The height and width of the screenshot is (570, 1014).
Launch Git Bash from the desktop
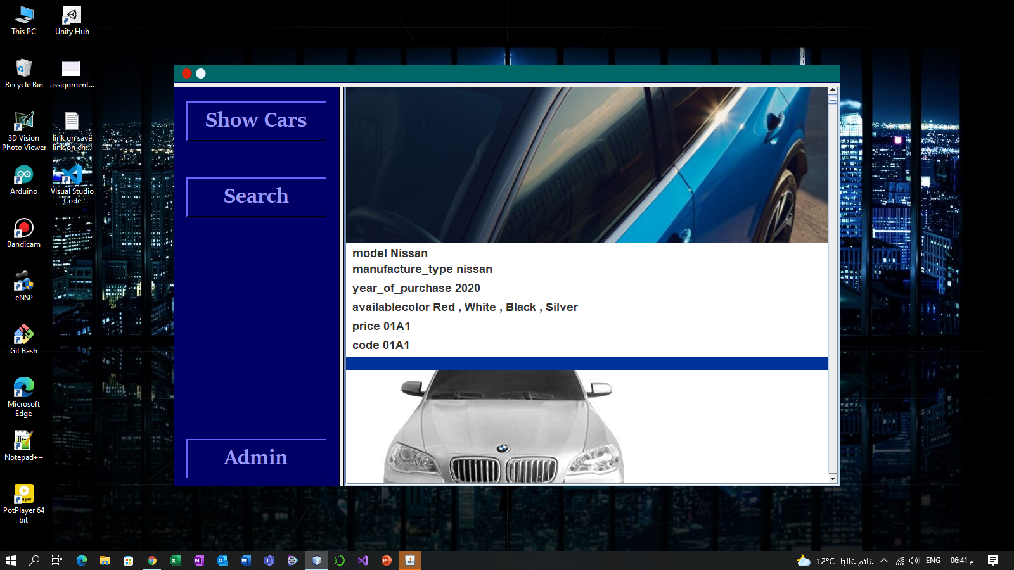coord(23,334)
